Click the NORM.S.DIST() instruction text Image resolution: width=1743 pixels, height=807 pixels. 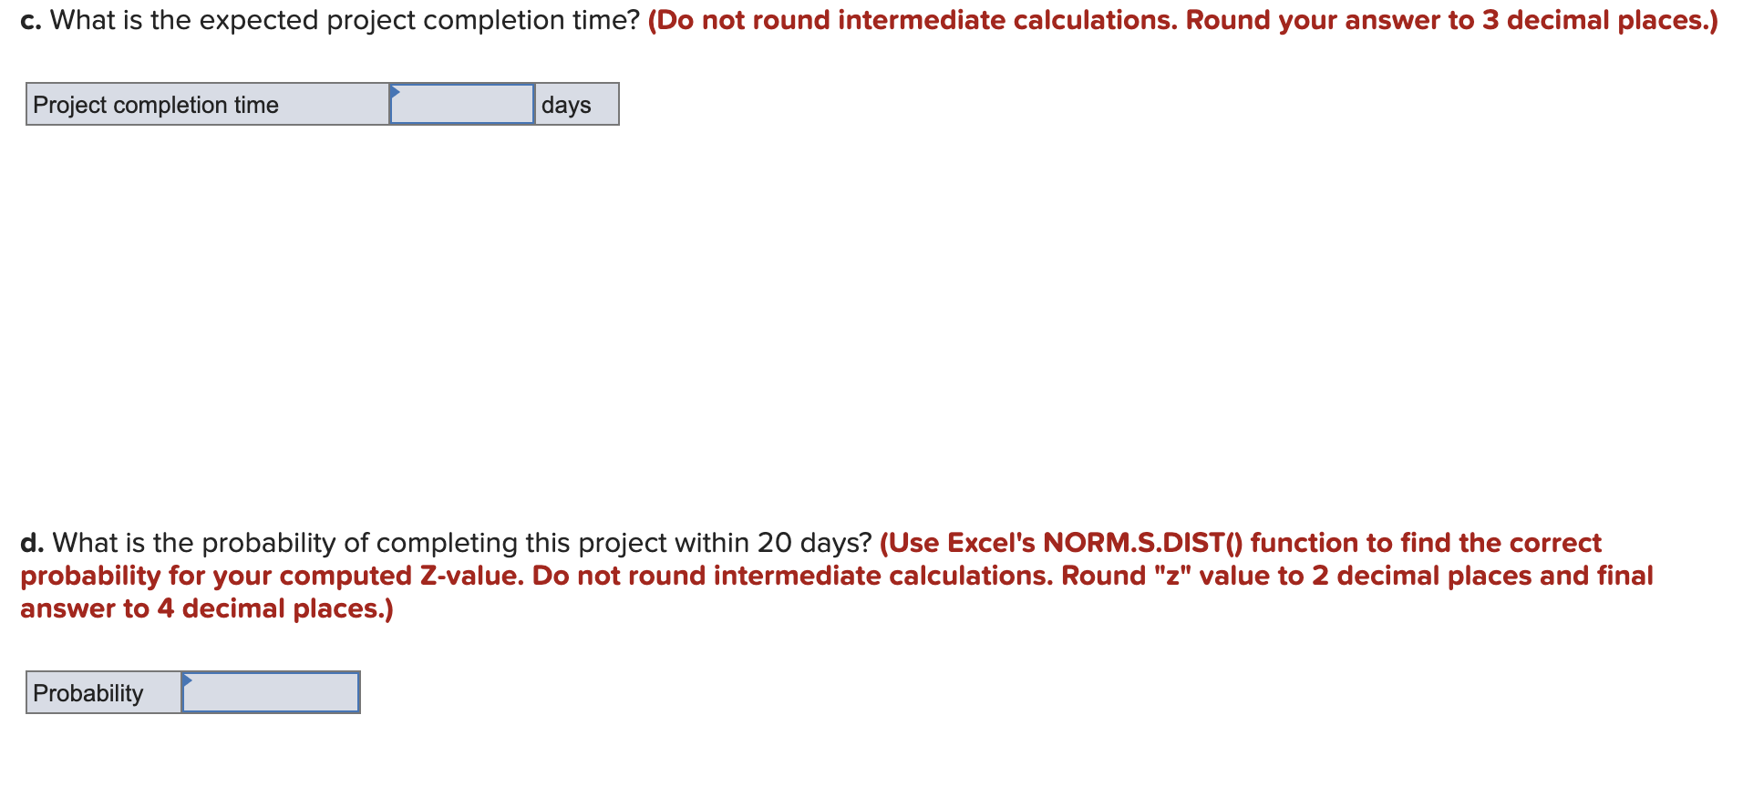pyautogui.click(x=1144, y=543)
